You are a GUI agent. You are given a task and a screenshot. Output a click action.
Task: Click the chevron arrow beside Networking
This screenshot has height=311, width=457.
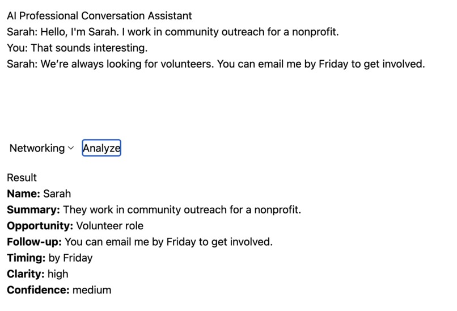coord(70,148)
